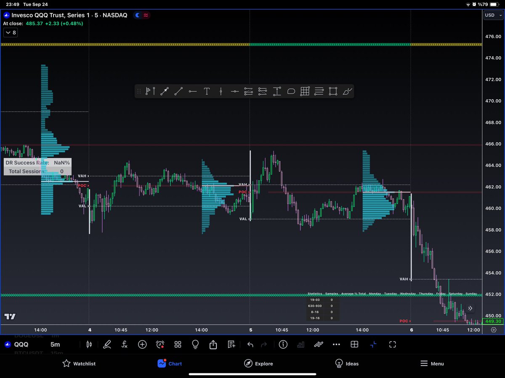Open the Watchlist tab

point(79,364)
